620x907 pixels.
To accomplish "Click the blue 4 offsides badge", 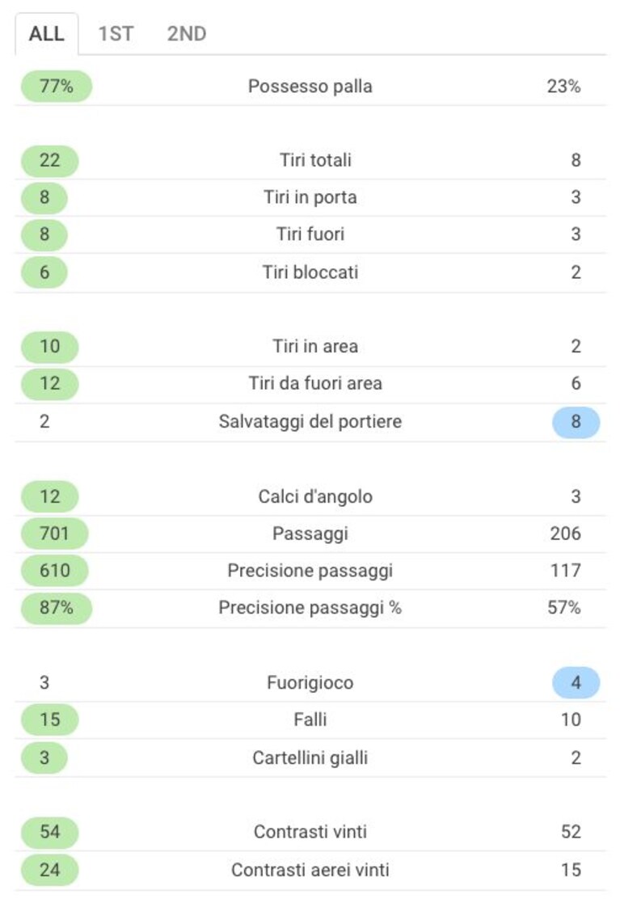I will [x=576, y=682].
